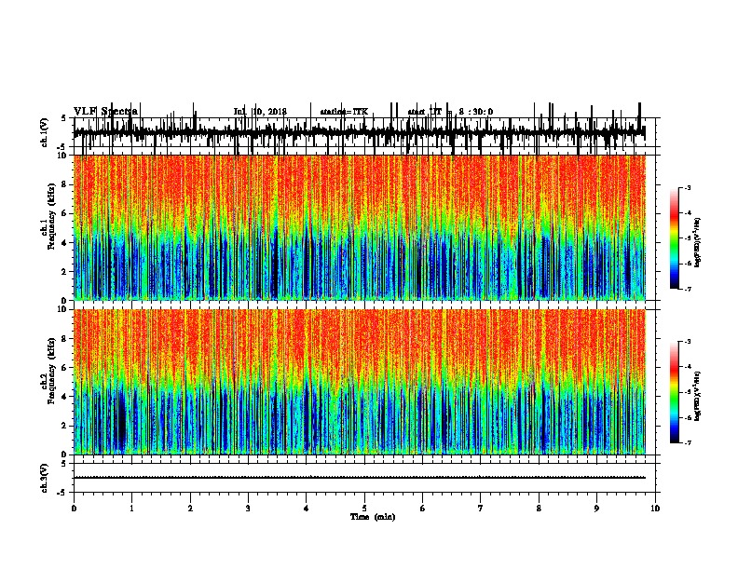The height and width of the screenshot is (570, 738).
Task: Click the ch.1 voltage waveform trace
Action: pyautogui.click(x=360, y=132)
